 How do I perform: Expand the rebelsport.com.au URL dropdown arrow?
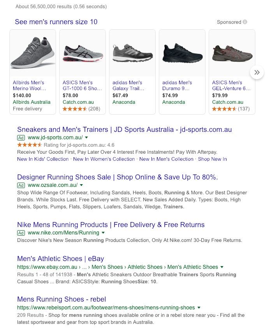[199, 307]
